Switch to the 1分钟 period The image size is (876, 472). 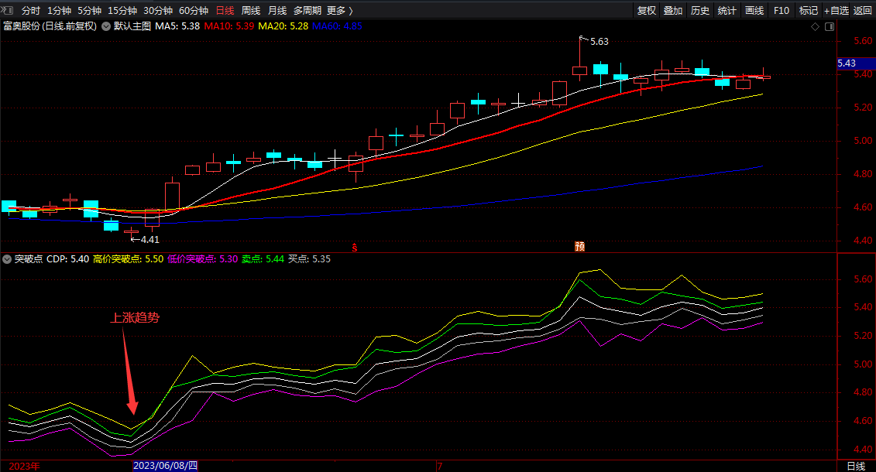coord(59,11)
